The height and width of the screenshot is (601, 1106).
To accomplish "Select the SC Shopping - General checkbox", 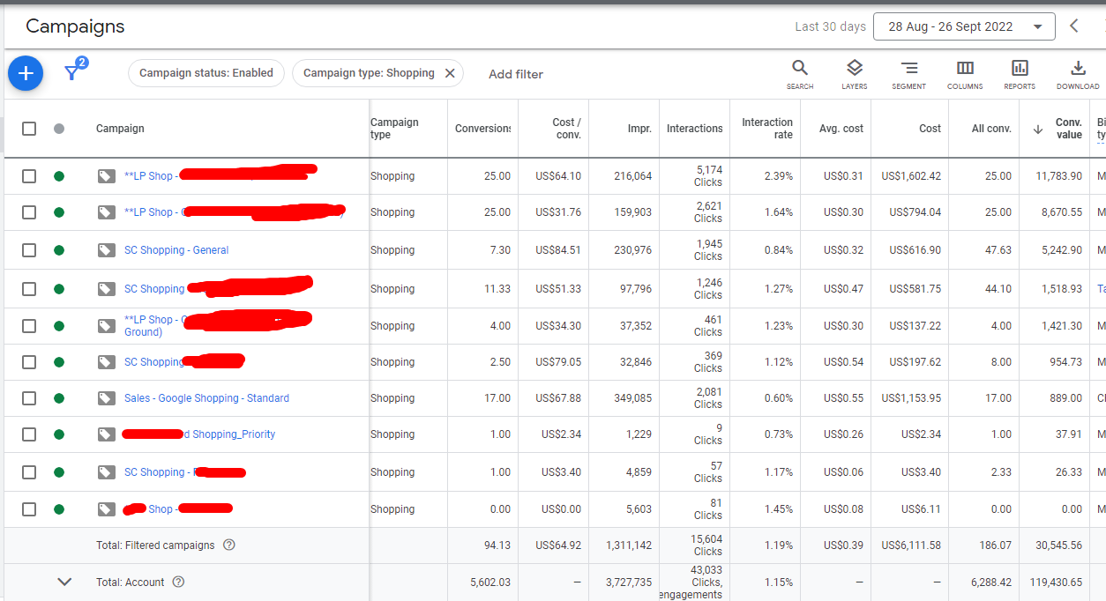I will click(29, 250).
